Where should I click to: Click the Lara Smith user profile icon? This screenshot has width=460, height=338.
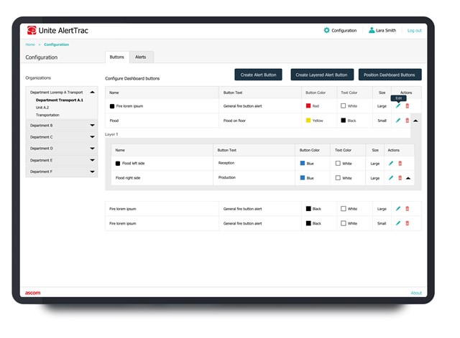[372, 31]
